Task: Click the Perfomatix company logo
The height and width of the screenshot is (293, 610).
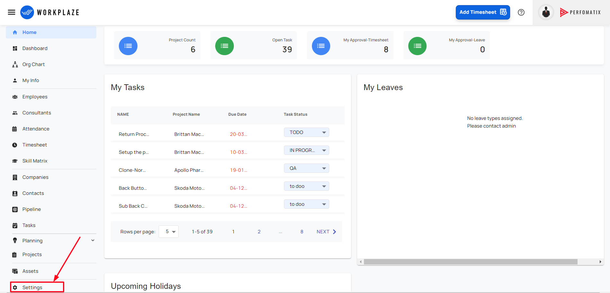Action: (x=580, y=13)
